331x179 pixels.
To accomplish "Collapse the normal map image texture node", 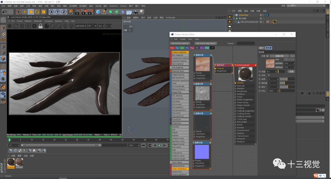I will (x=194, y=143).
